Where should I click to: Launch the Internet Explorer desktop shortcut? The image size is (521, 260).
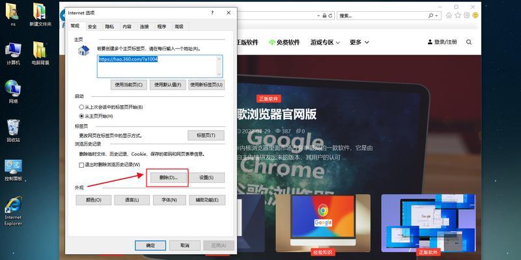pyautogui.click(x=13, y=211)
